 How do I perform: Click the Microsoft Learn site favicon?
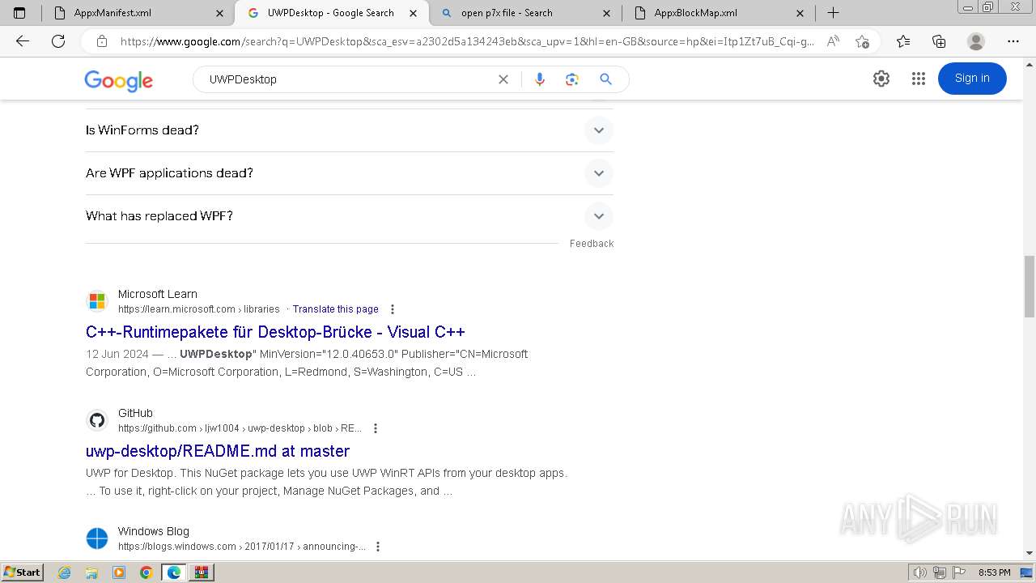point(97,301)
